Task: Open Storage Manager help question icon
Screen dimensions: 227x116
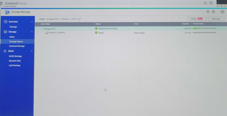Action: coord(213,12)
